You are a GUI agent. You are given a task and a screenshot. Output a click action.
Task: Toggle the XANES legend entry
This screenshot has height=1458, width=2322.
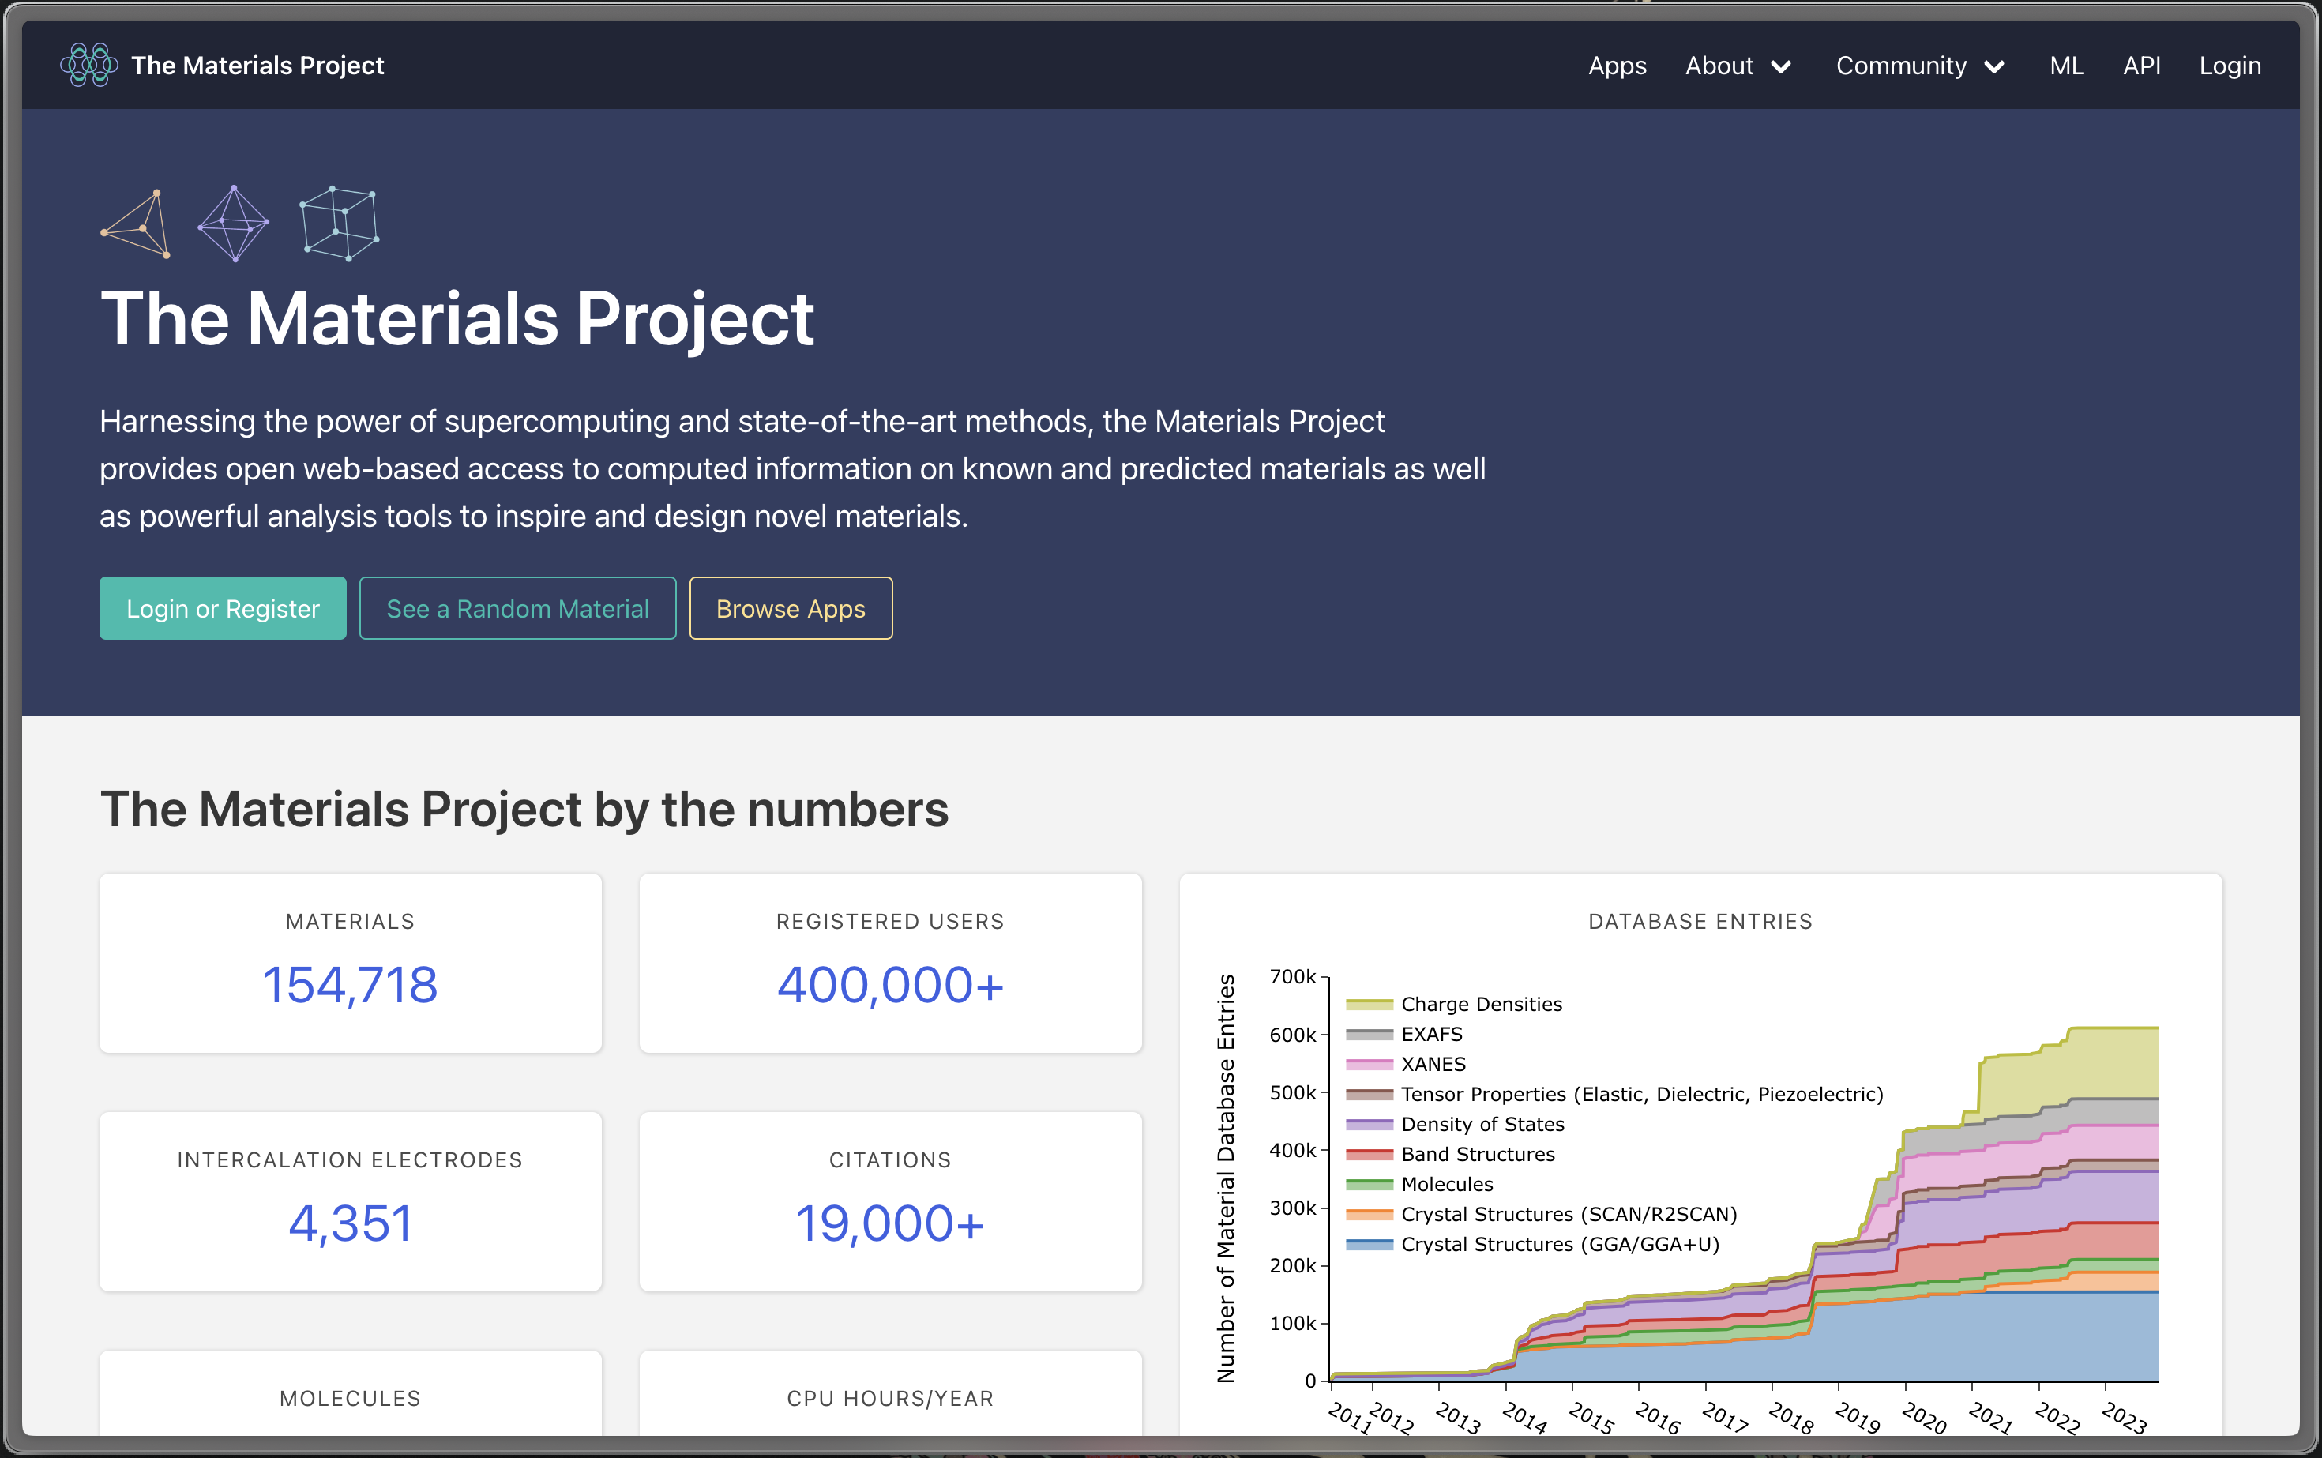point(1433,1064)
